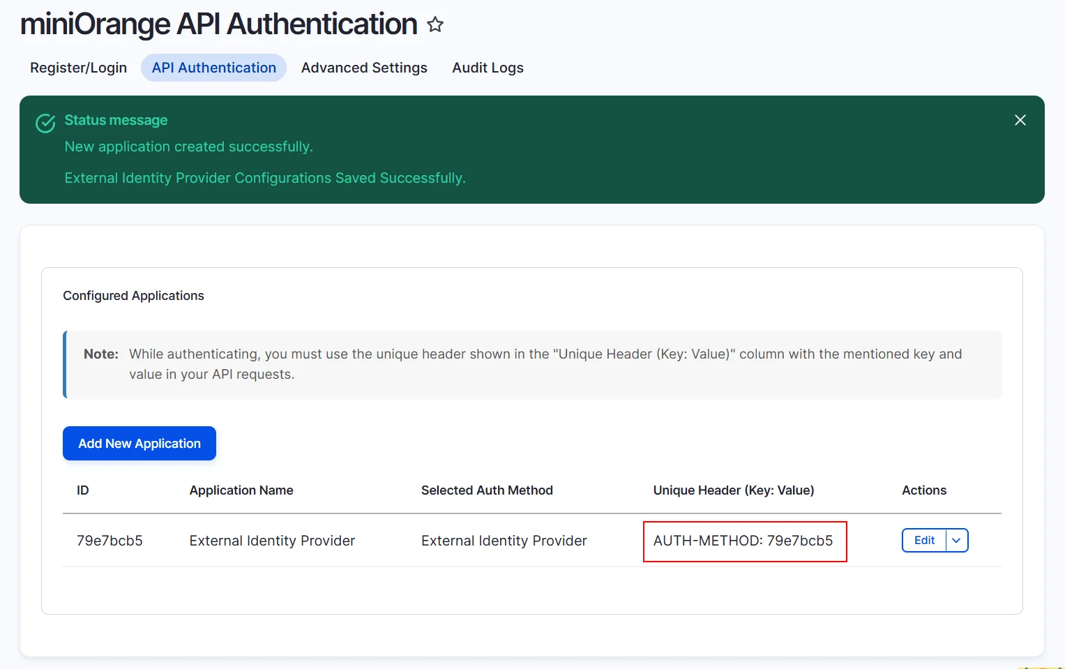Open the Audit Logs tab
This screenshot has width=1065, height=669.
click(488, 68)
